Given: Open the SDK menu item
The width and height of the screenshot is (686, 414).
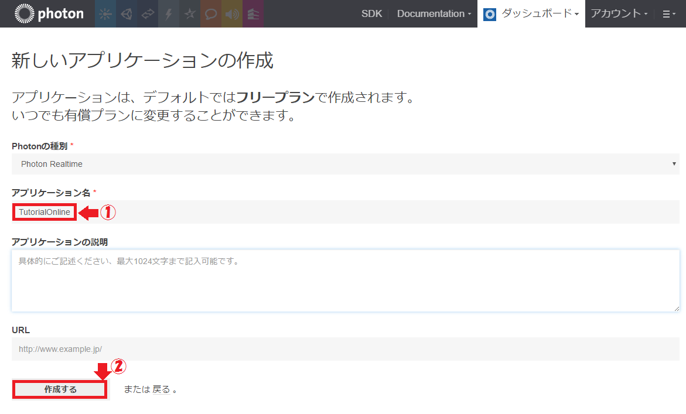Looking at the screenshot, I should 371,13.
